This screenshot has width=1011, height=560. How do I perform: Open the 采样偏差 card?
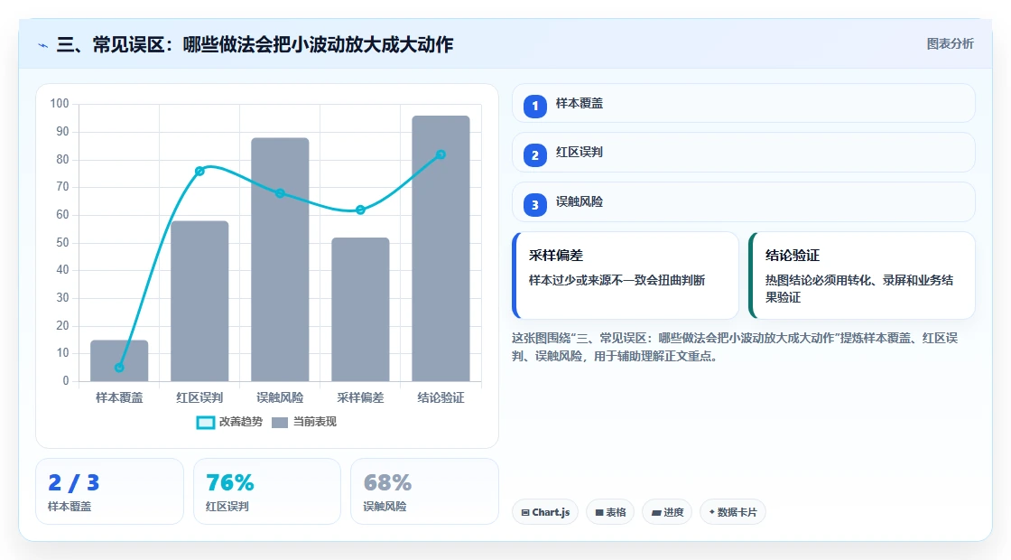[626, 275]
